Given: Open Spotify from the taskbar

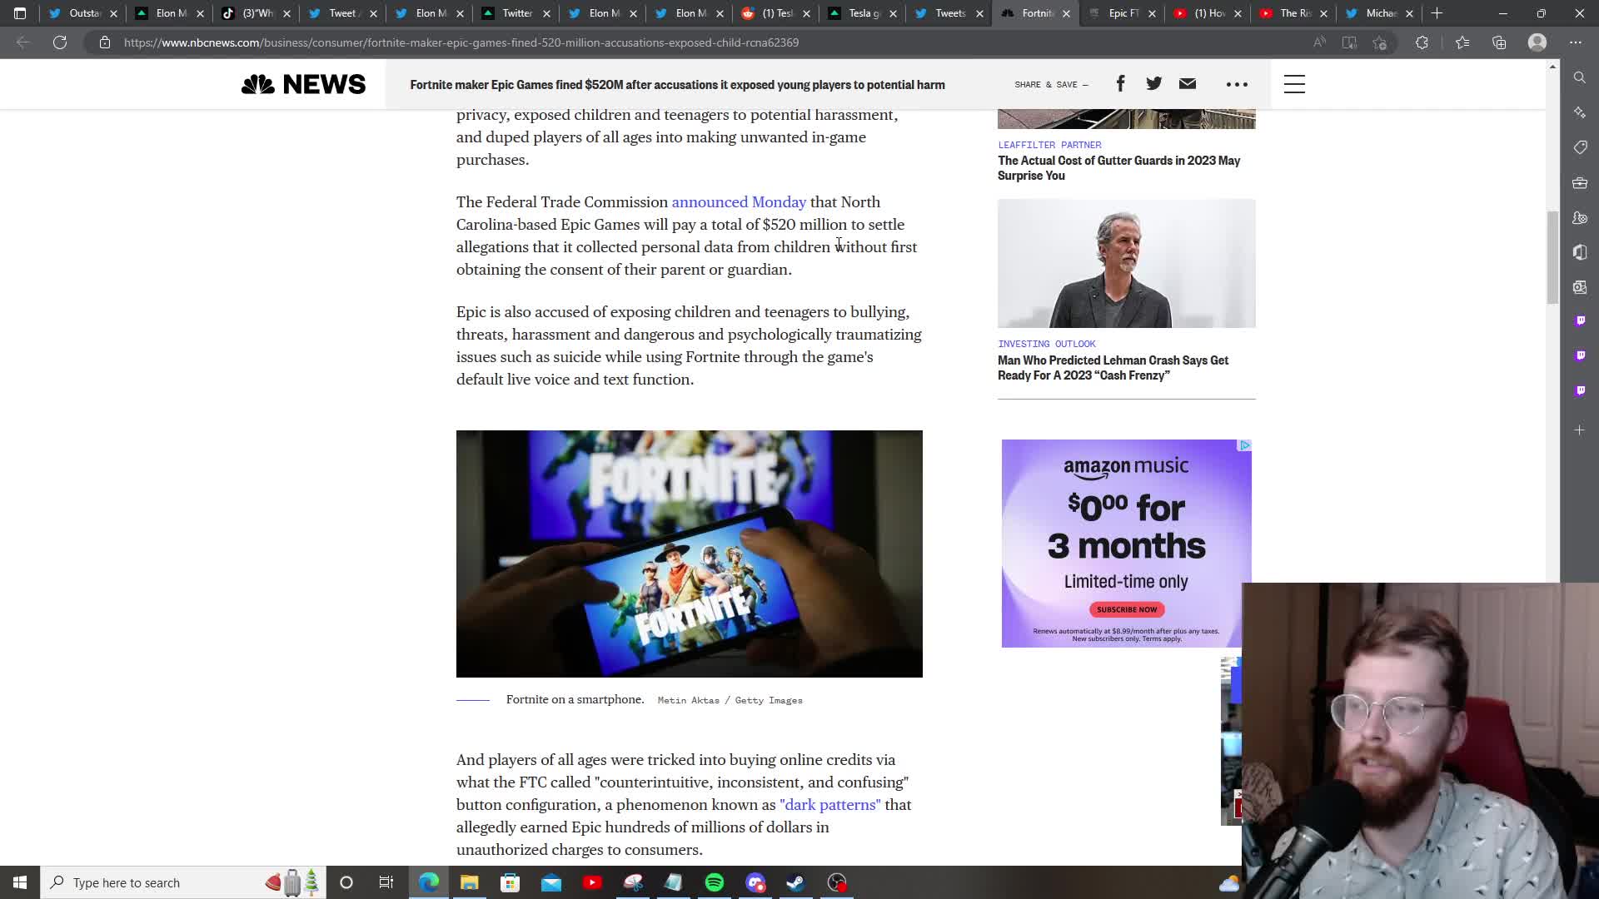Looking at the screenshot, I should coord(715,882).
